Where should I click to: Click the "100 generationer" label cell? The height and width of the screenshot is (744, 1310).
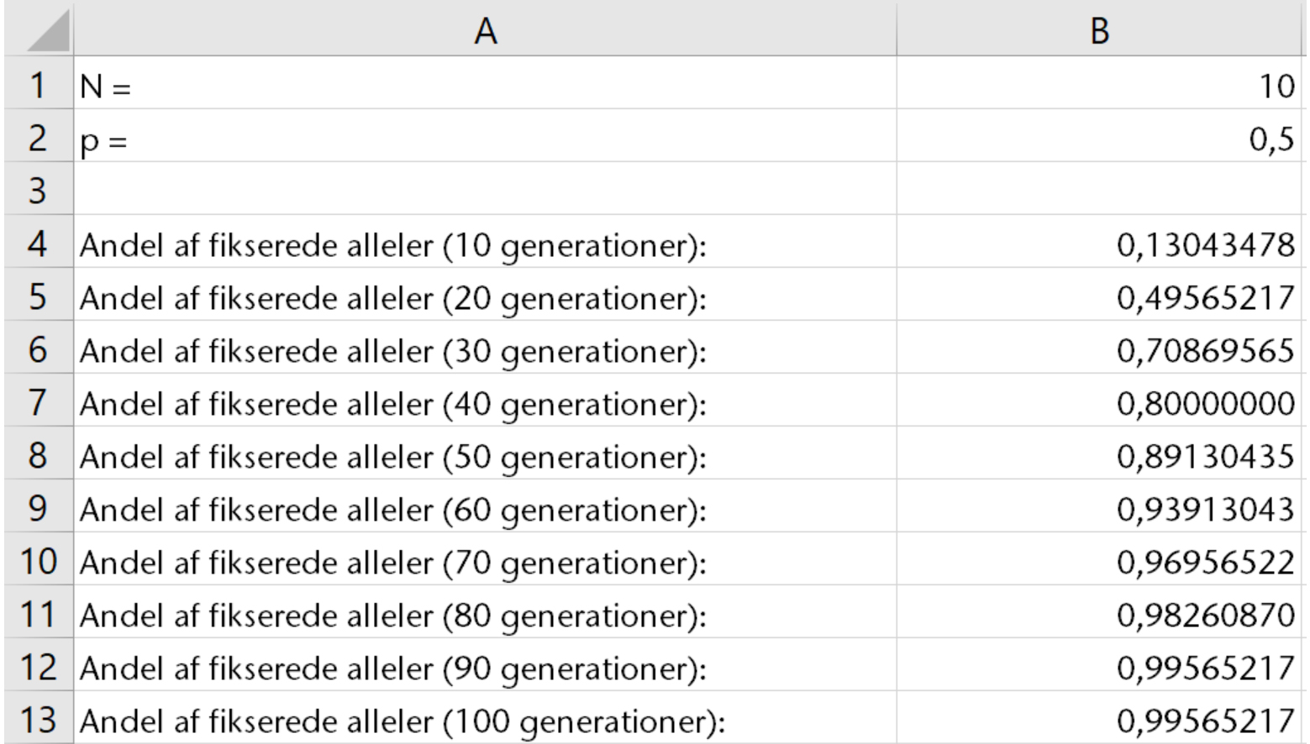pos(485,720)
